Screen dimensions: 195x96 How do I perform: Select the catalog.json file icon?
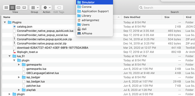click(x=14, y=26)
